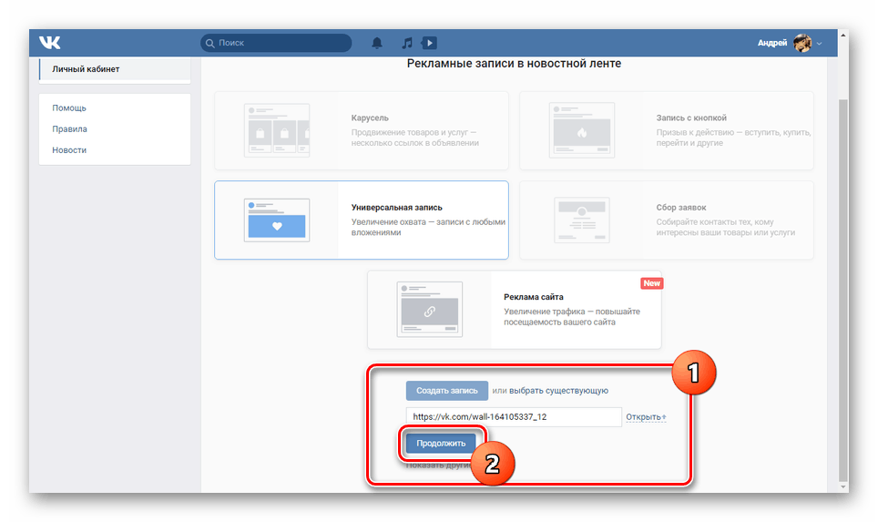Screen dimensions: 878x522
Task: Click the search magnifier icon
Action: [210, 43]
